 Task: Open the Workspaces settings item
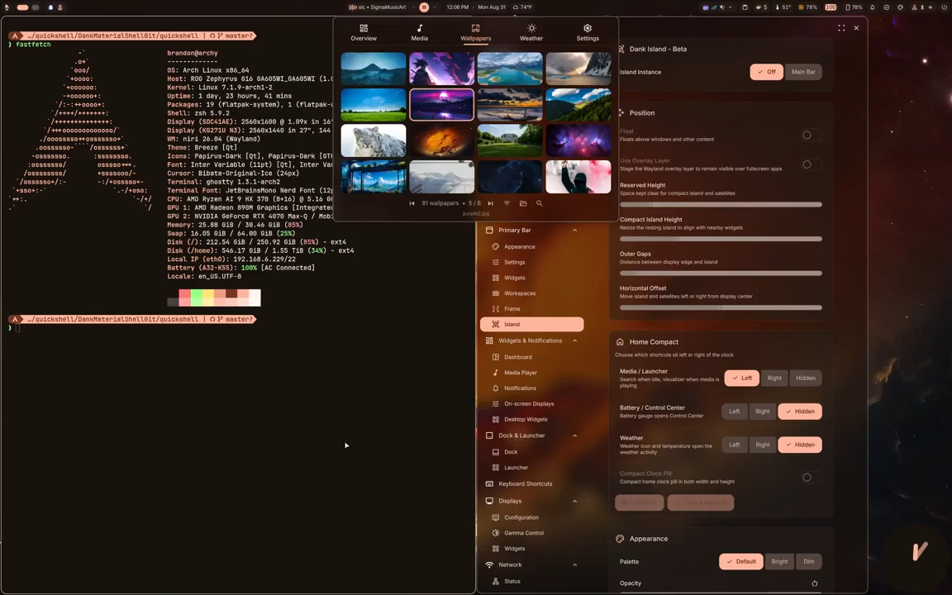pyautogui.click(x=520, y=293)
